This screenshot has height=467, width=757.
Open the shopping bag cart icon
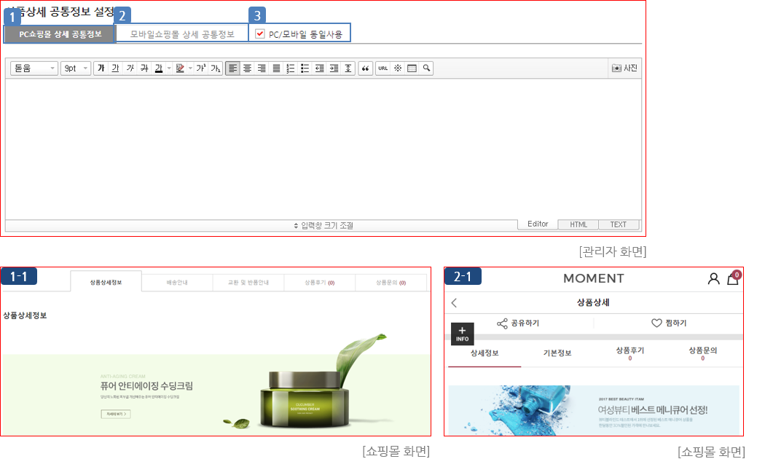(732, 279)
